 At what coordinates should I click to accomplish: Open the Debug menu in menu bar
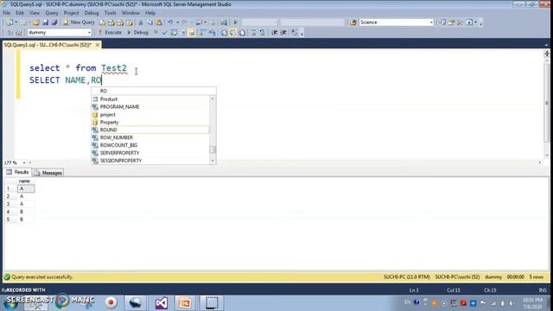click(92, 13)
